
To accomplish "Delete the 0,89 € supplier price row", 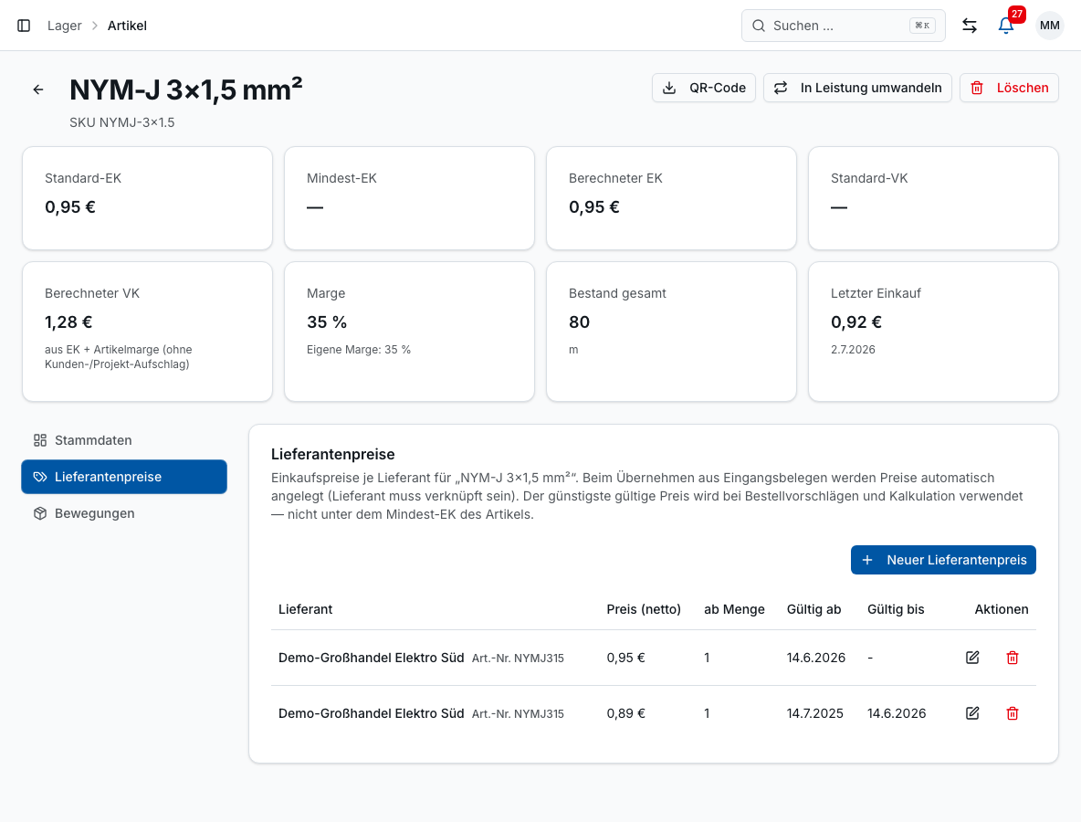I will 1012,713.
